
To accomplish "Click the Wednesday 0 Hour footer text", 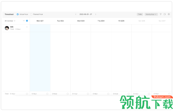I will (x=75, y=94).
